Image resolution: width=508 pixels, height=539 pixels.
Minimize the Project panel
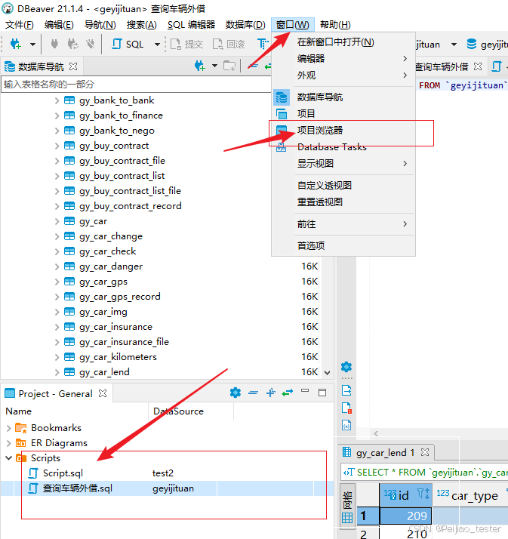[305, 391]
